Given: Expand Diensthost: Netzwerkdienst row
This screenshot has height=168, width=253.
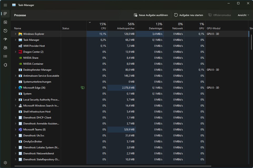Looking at the screenshot, I should pyautogui.click(x=16, y=154).
